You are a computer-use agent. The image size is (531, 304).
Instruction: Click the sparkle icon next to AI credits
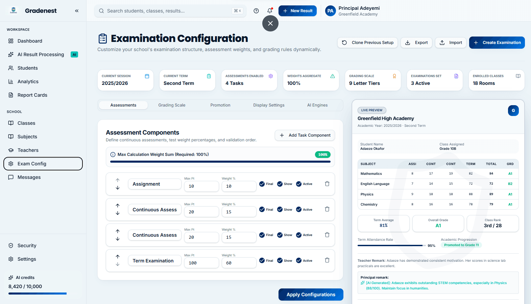[11, 278]
